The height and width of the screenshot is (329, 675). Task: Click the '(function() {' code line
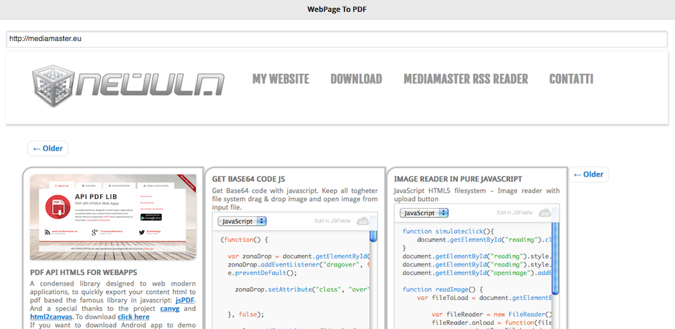(244, 240)
